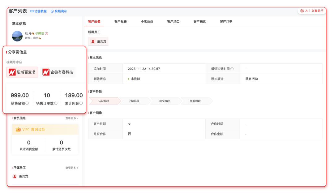Click info icon beside 最近沟通时间
This screenshot has width=334, height=193.
pyautogui.click(x=232, y=69)
